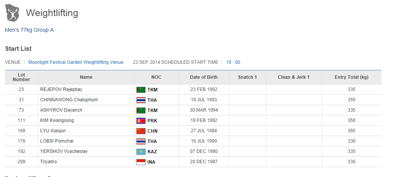Image resolution: width=393 pixels, height=177 pixels.
Task: Click Thailand flag in CHINNAWONG Chatuphum row
Action: 141,100
